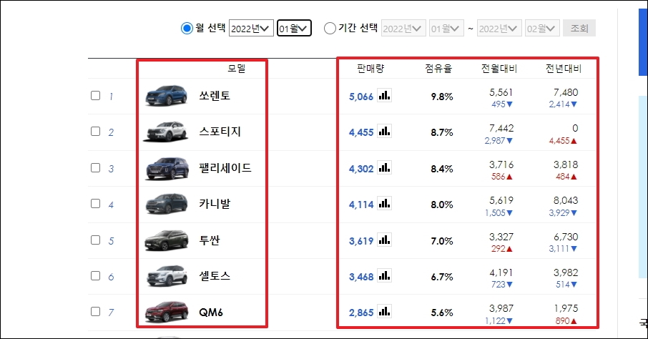Screen dimensions: 648x339
Task: Open the 쏘렌토 model link
Action: click(x=215, y=96)
